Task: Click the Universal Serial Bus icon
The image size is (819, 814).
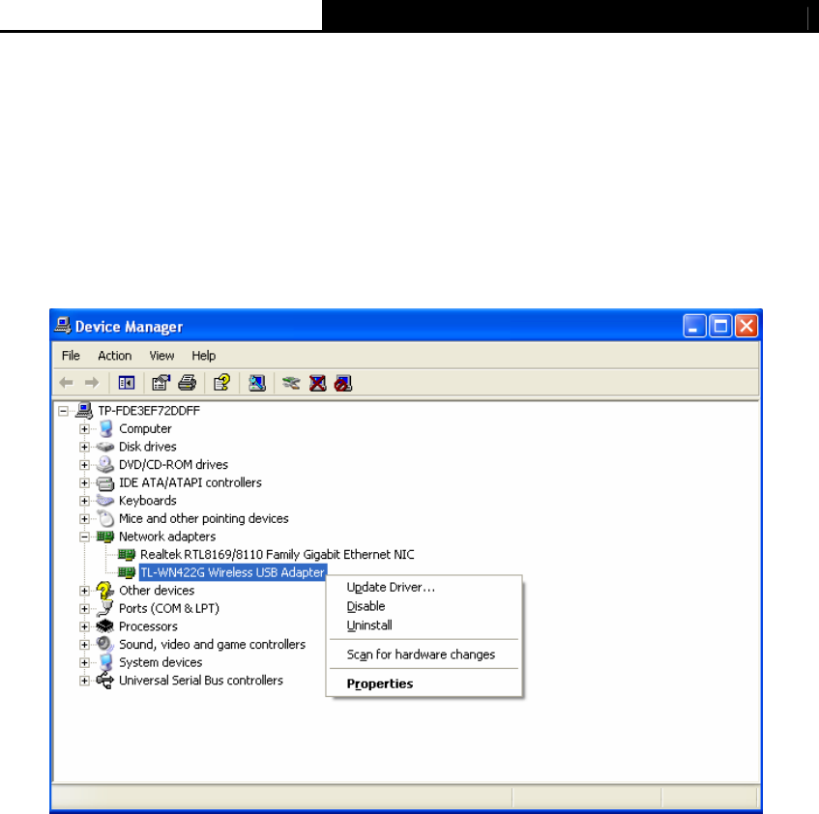Action: point(105,681)
